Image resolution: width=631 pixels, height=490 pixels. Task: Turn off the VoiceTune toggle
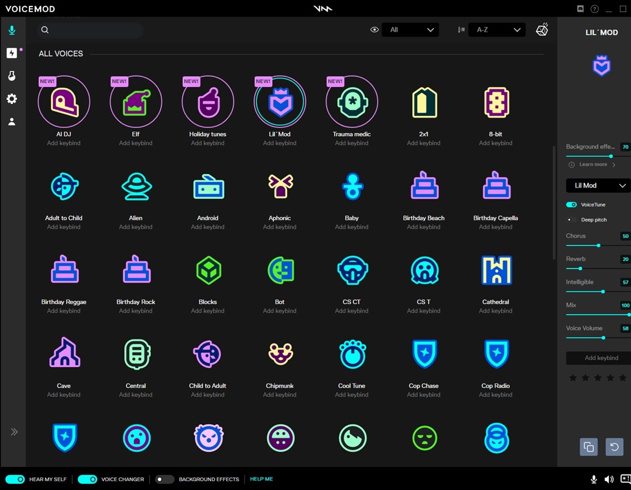tap(572, 205)
